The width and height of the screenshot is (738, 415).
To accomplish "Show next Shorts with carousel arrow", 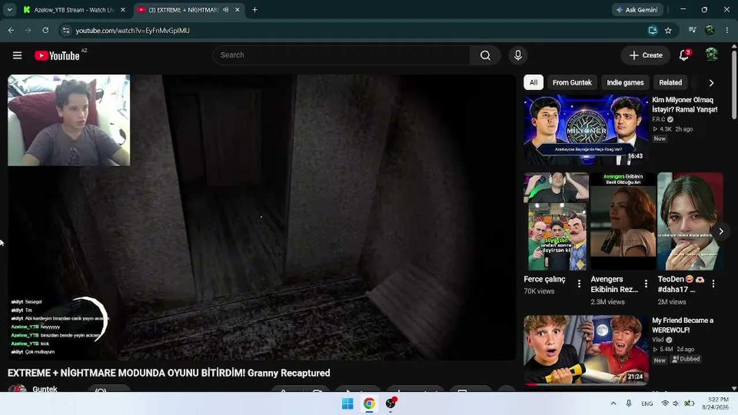I will 721,232.
